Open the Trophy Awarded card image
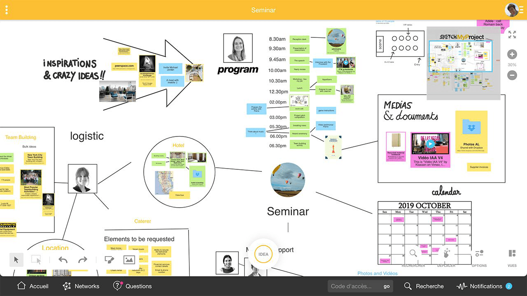 tap(333, 147)
